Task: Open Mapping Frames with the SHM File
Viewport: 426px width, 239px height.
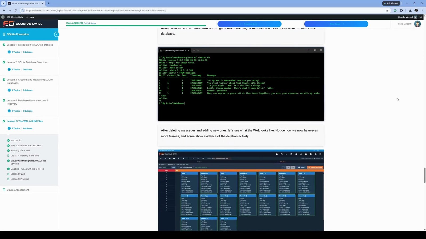Action: point(27,169)
